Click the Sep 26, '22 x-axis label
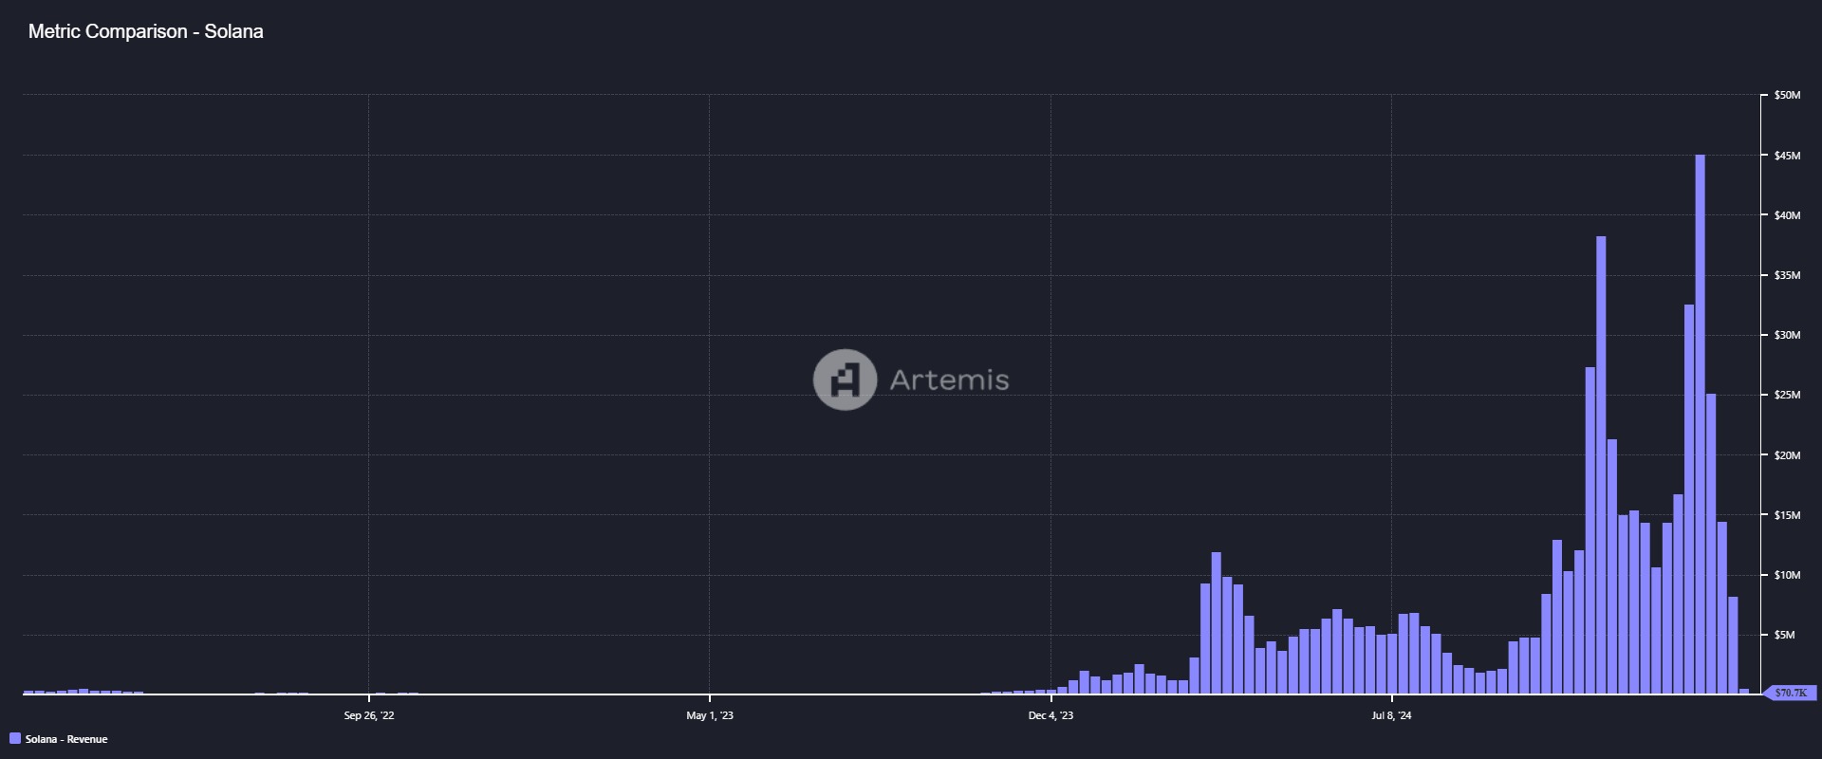 (x=369, y=715)
